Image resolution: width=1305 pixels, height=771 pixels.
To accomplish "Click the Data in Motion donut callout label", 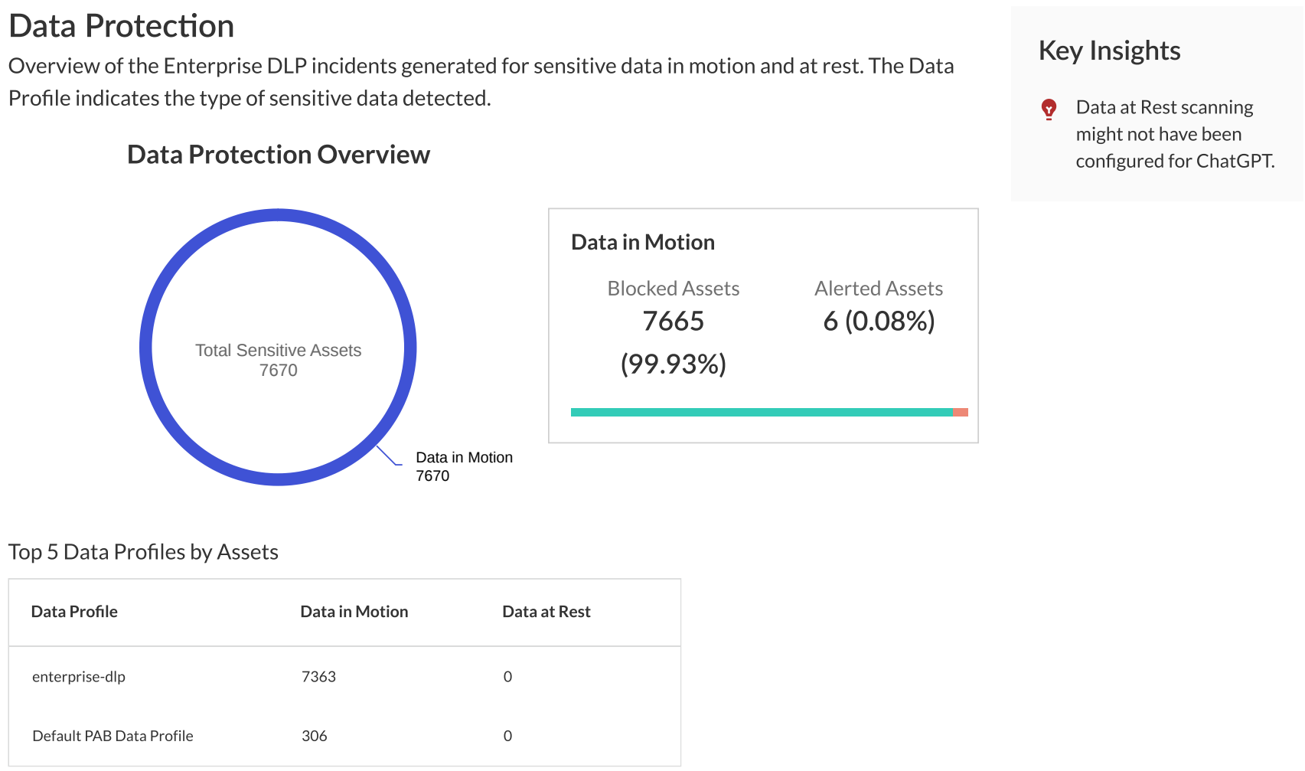I will click(464, 458).
